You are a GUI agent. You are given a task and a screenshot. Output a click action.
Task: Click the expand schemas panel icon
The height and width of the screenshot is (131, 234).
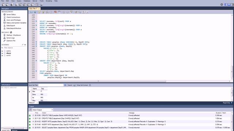pyautogui.click(x=23, y=44)
